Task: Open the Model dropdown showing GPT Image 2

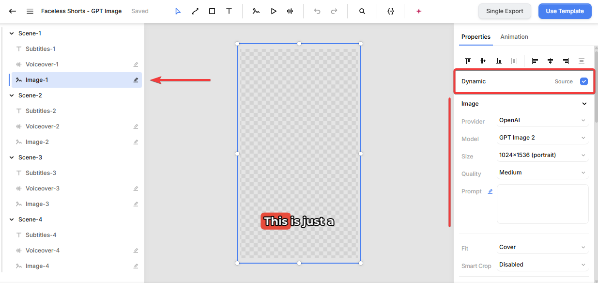Action: point(542,138)
